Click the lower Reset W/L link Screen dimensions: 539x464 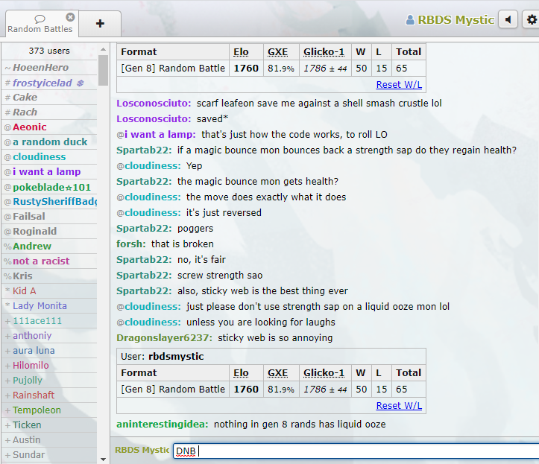point(399,406)
